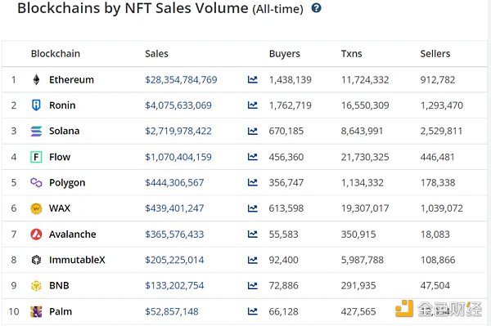View the trend chart icon for Solana
Screen dimensions: 491x326
pos(253,131)
